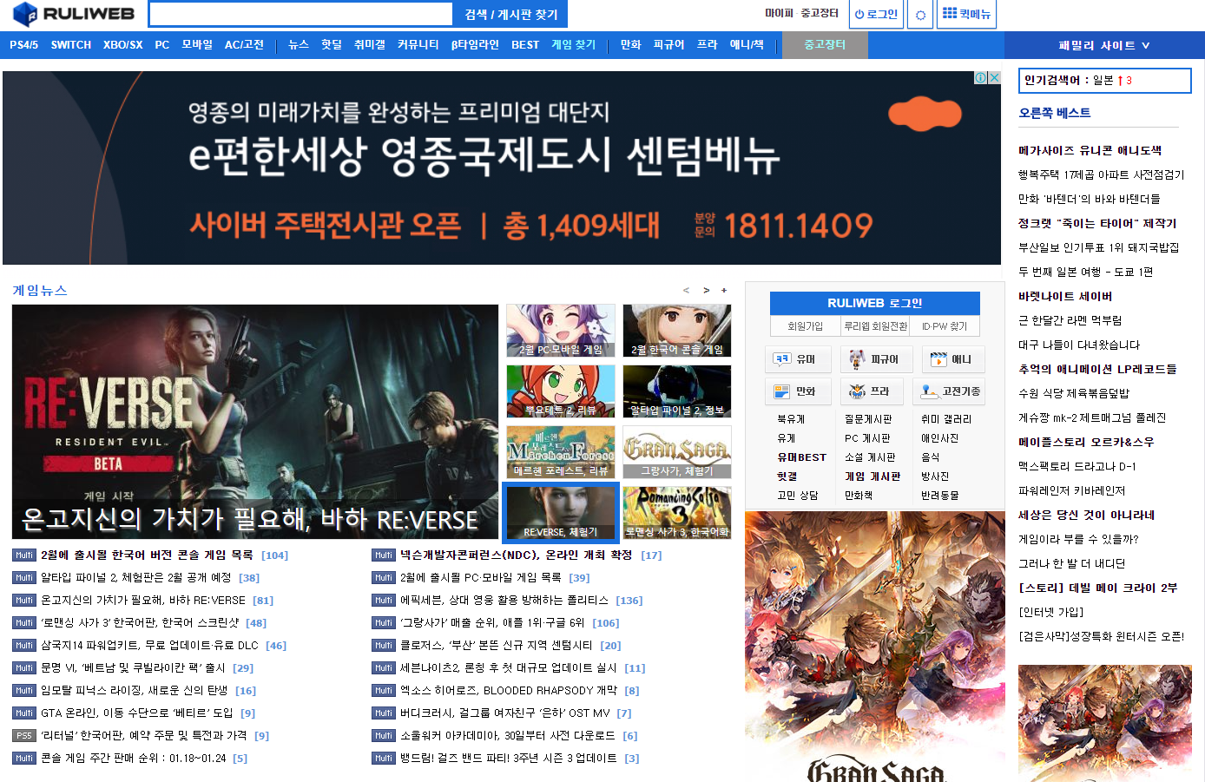Open the 뉴스 menu item
Screen dimensions: 1205x782
point(299,45)
